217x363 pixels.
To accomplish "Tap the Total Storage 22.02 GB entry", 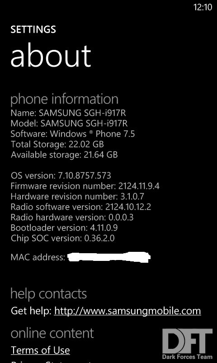I will click(57, 144).
